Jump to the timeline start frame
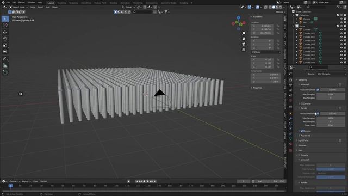The image size is (348, 196). [x=136, y=181]
